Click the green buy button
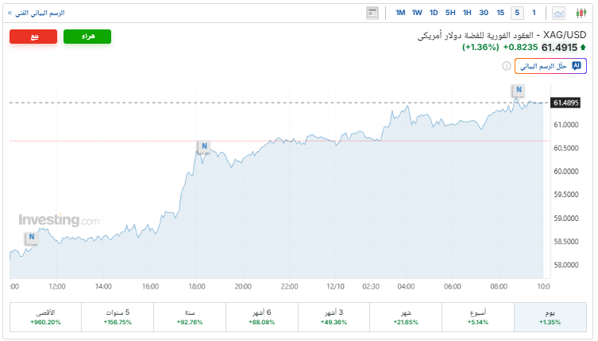The width and height of the screenshot is (598, 341). [x=87, y=37]
